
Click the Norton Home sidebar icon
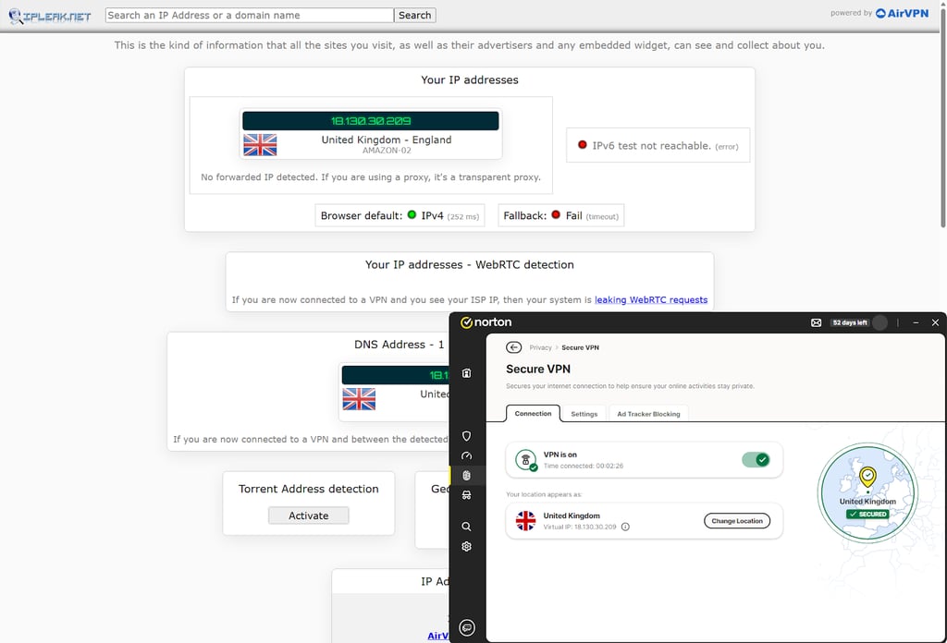pos(466,373)
